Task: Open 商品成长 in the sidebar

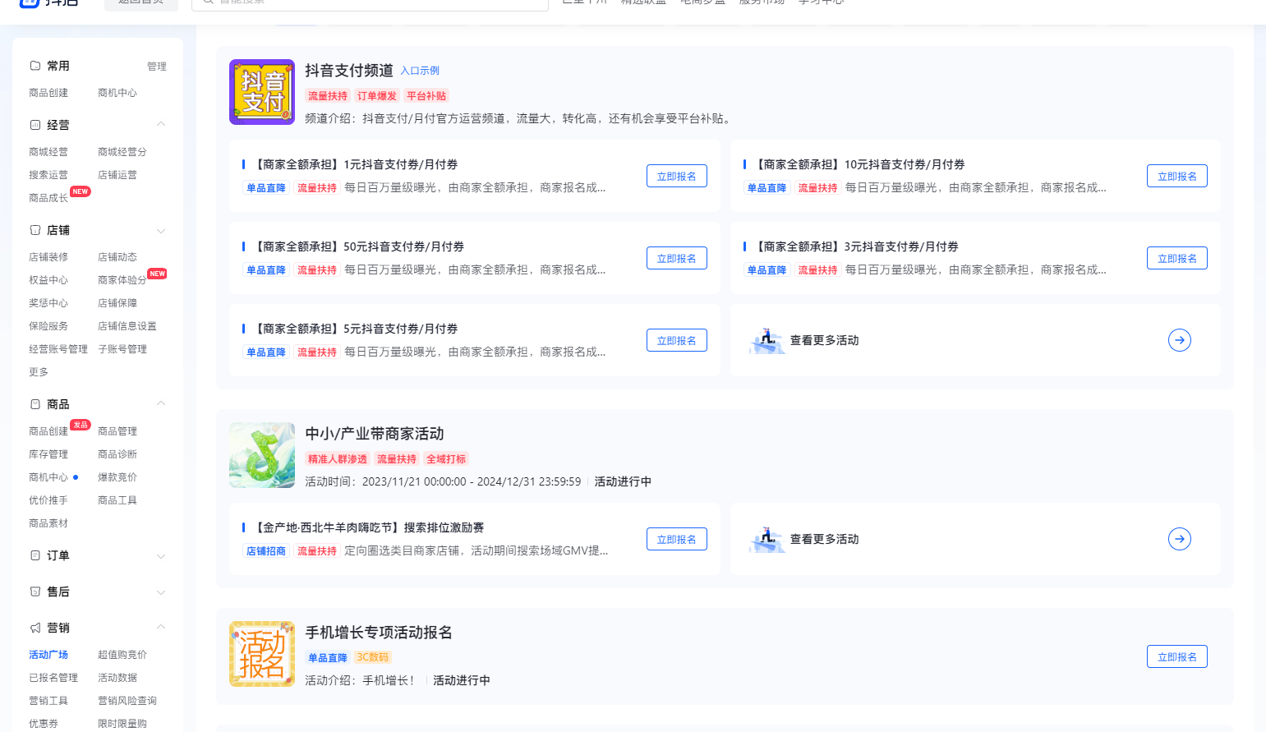Action: click(48, 198)
